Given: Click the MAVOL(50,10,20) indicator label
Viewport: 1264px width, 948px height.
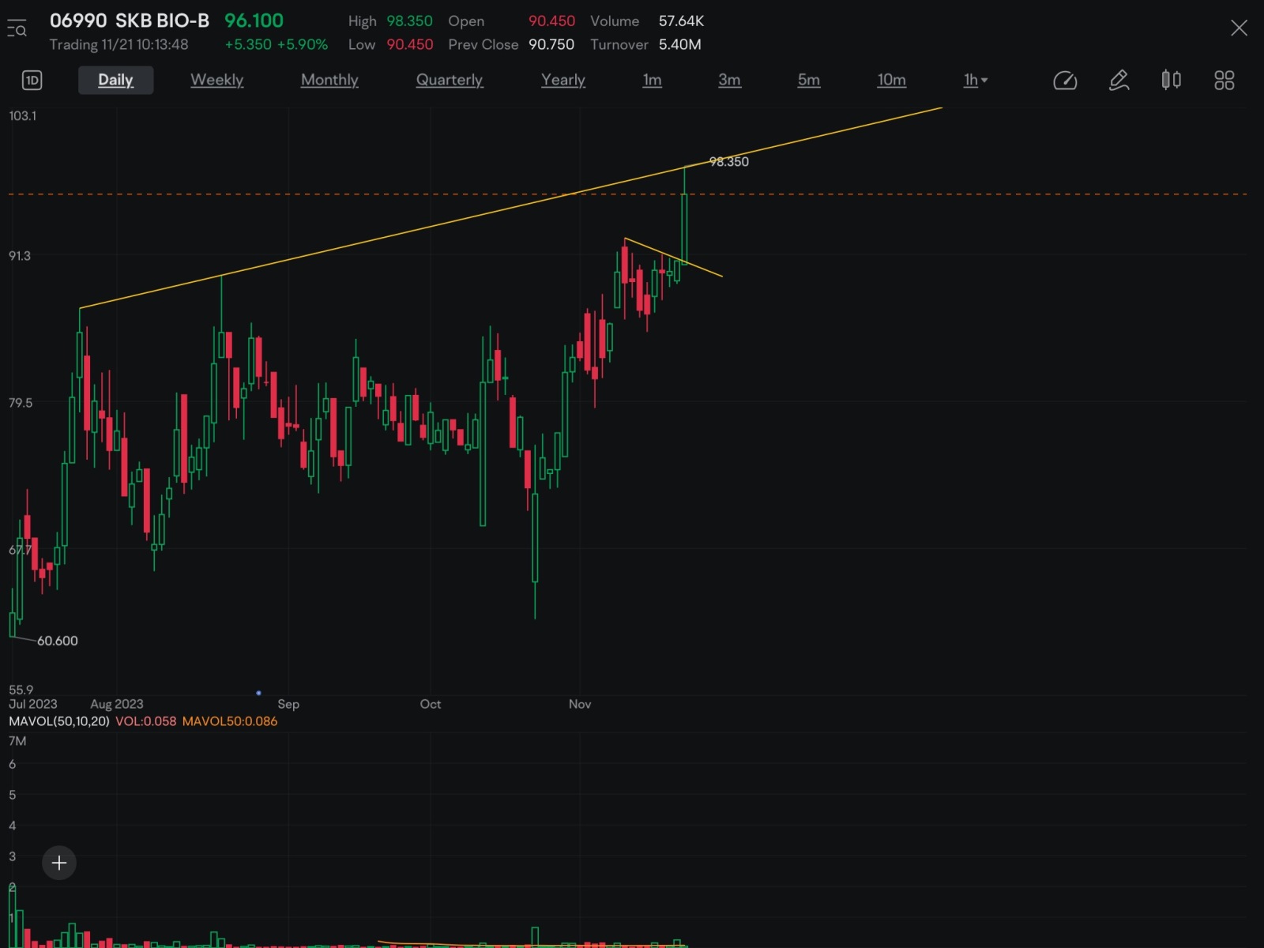Looking at the screenshot, I should pos(59,721).
